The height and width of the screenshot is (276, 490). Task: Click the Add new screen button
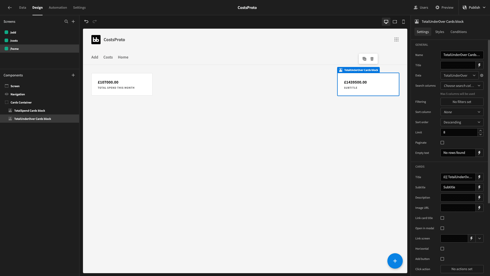click(73, 21)
